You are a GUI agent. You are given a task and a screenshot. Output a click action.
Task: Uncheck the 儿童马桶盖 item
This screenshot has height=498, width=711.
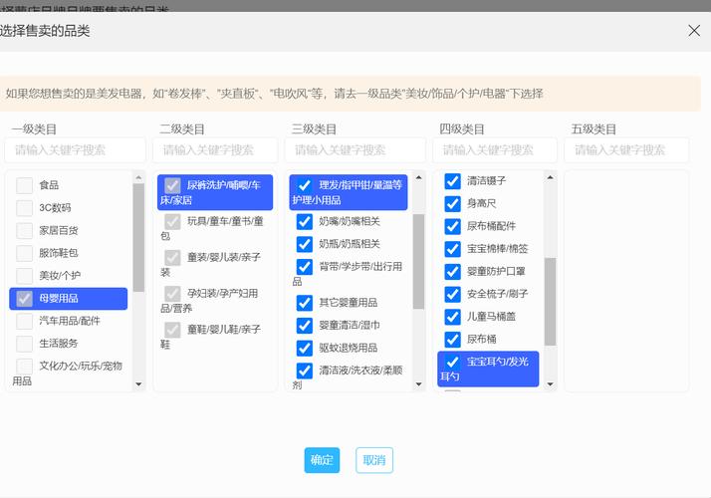coord(452,317)
